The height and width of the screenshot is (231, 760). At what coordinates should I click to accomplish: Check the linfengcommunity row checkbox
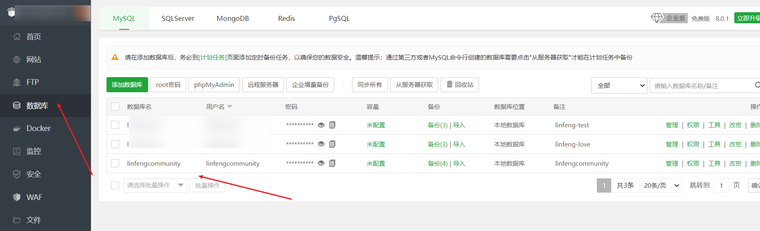click(x=115, y=163)
